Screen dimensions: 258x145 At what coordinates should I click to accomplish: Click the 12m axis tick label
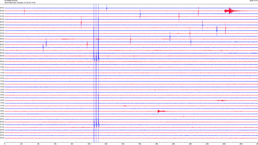[x=106, y=144]
